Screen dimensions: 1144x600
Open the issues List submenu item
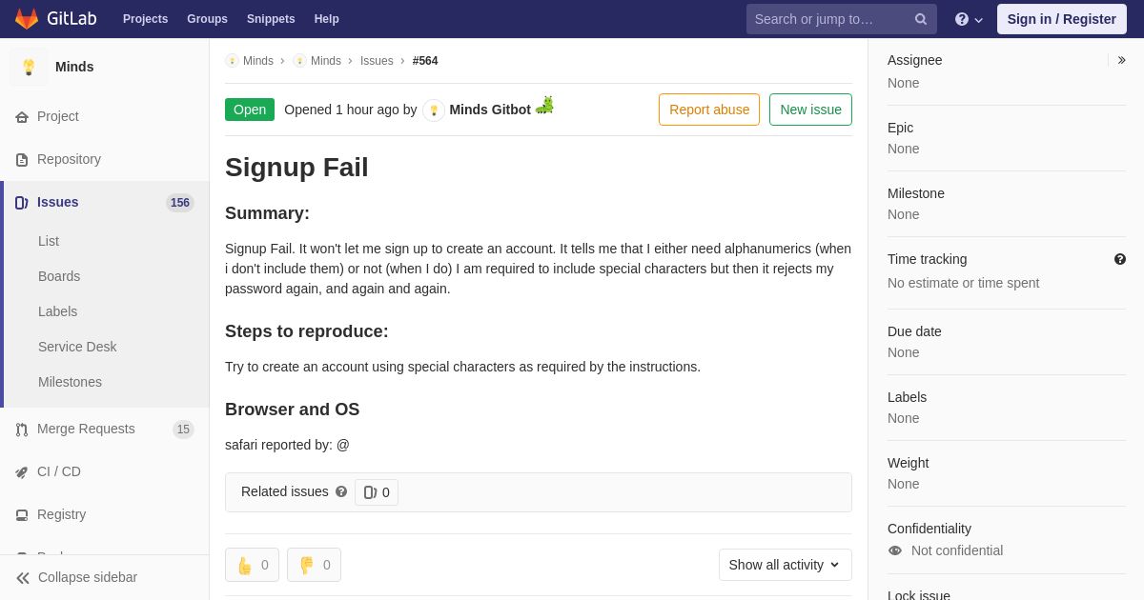49,241
